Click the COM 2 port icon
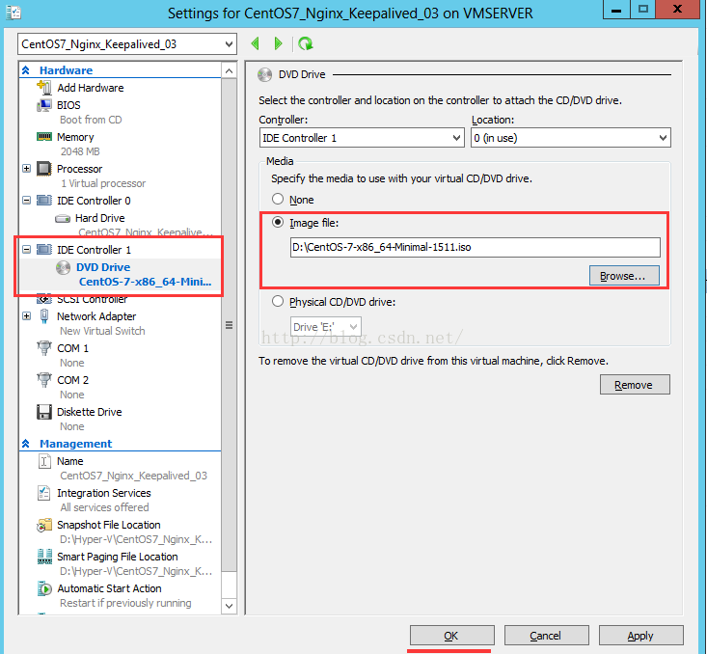 click(43, 380)
